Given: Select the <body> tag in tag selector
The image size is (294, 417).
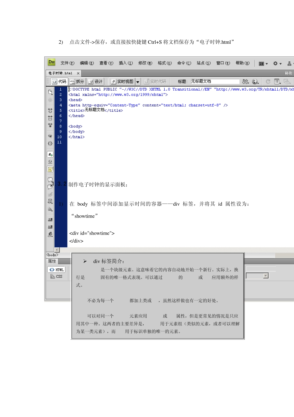Looking at the screenshot, I should click(52, 255).
